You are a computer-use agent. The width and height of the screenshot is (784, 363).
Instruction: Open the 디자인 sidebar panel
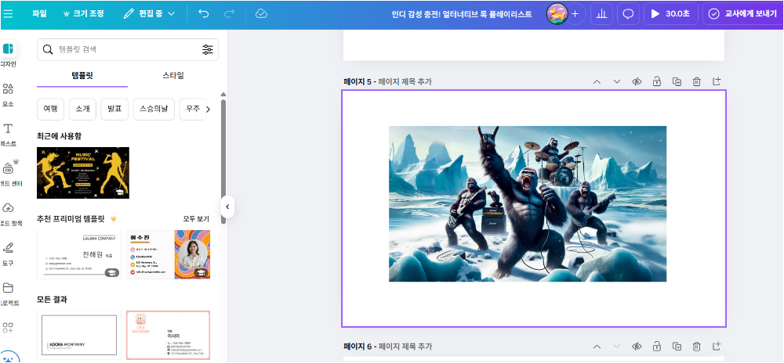pyautogui.click(x=8, y=54)
